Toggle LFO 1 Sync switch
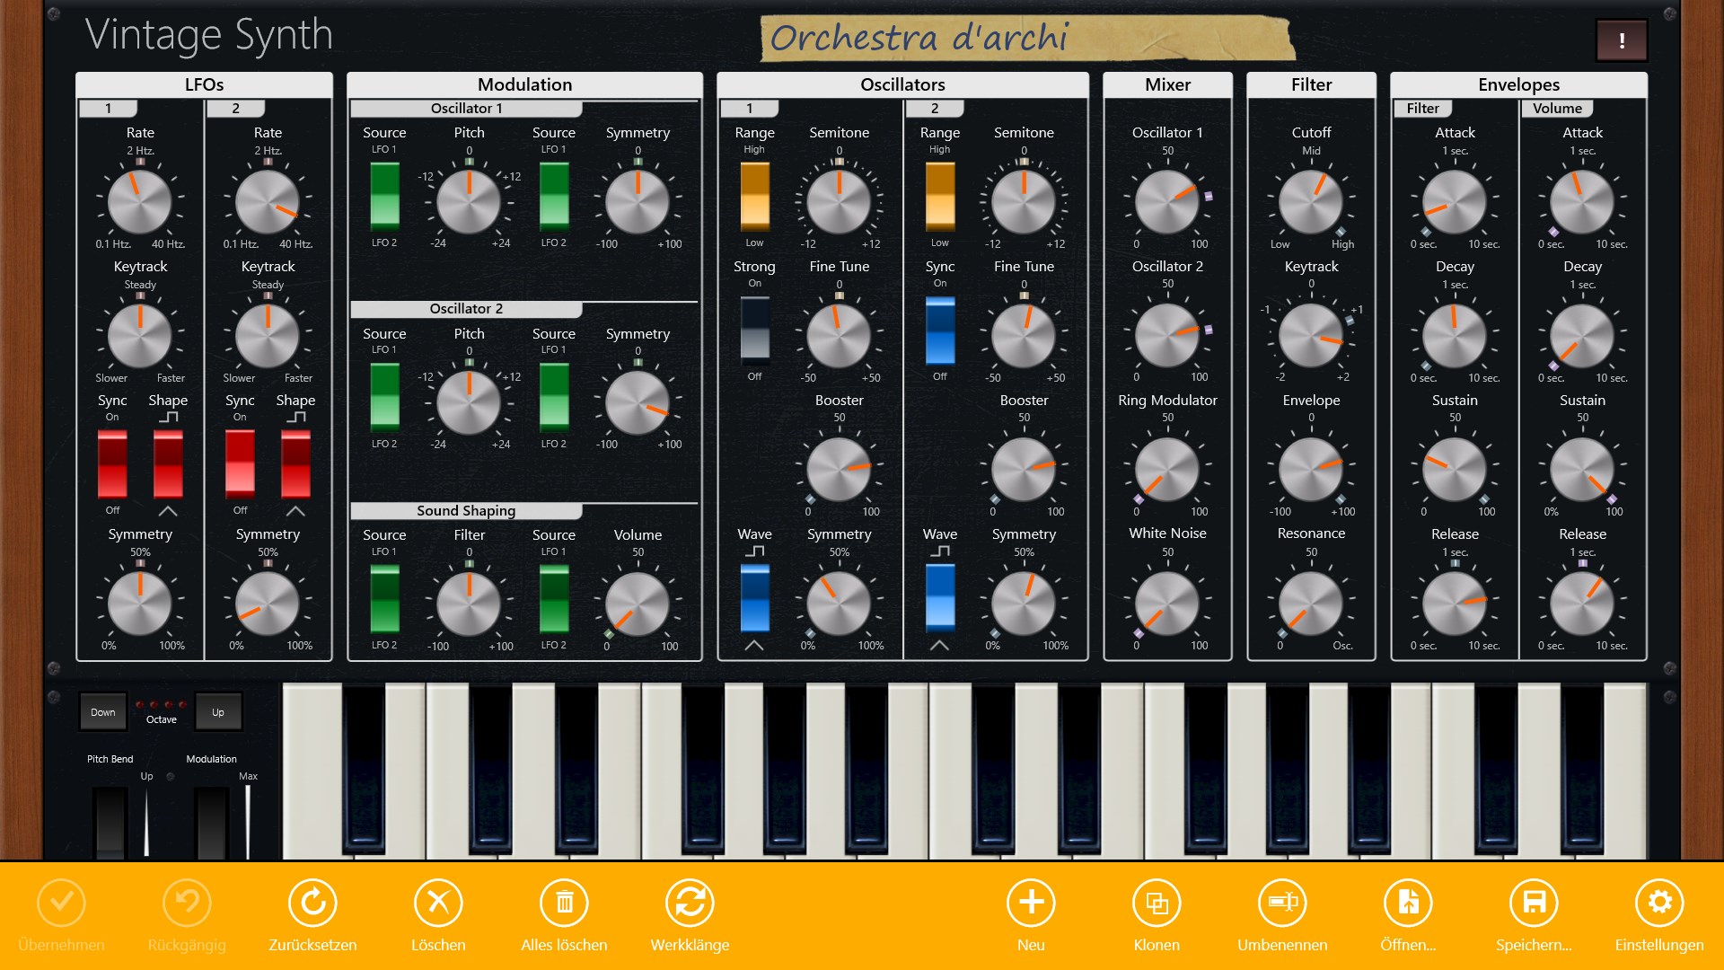This screenshot has height=970, width=1724. [x=112, y=463]
